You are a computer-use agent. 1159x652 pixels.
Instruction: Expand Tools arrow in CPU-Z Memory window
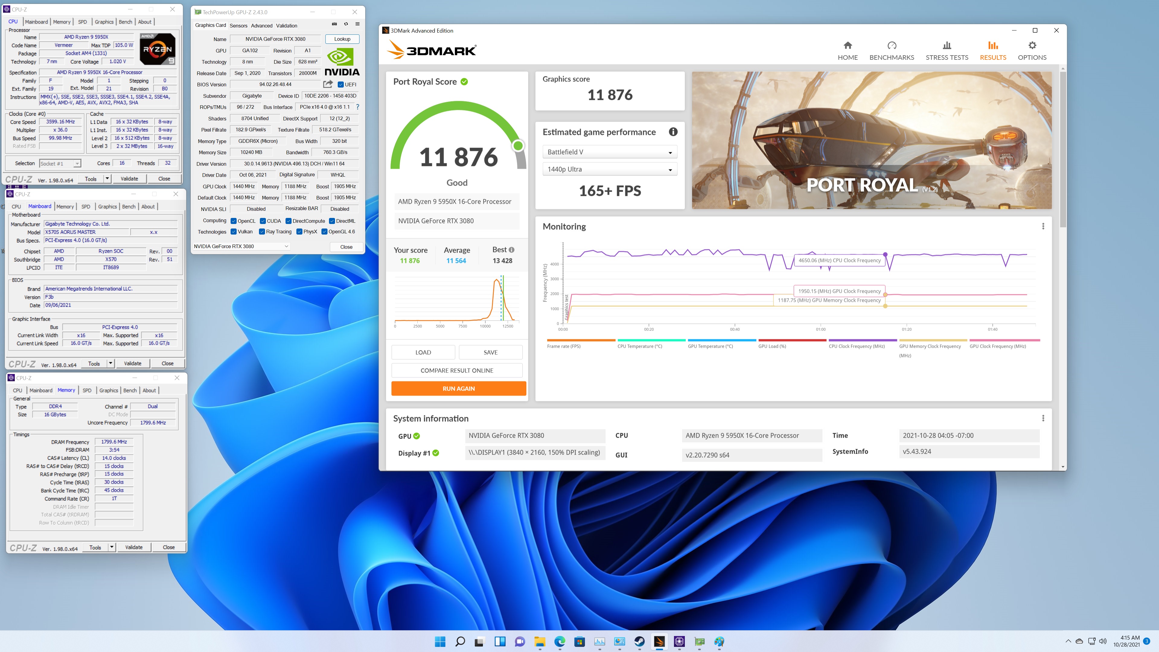[112, 547]
